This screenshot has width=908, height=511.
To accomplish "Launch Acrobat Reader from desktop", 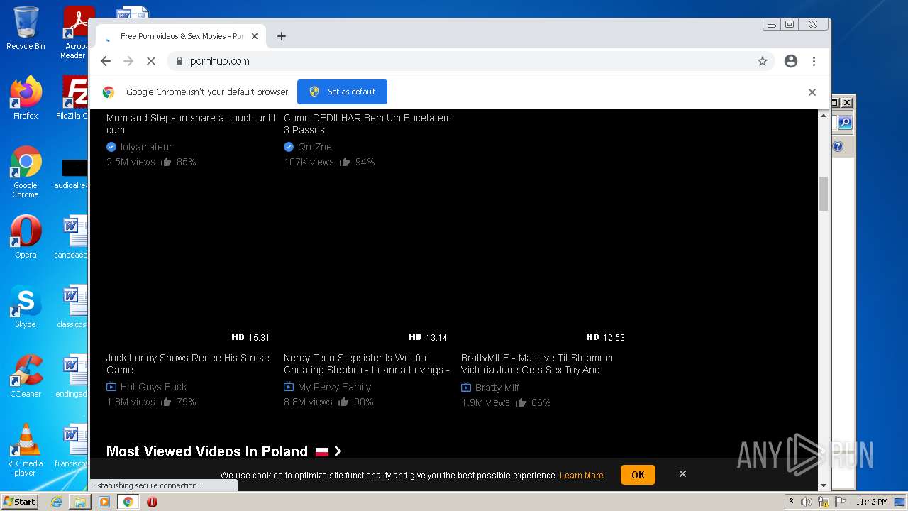I will click(75, 32).
